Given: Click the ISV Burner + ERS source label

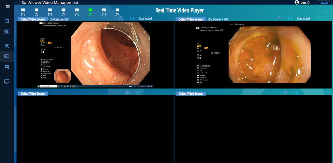Looking at the screenshot, I should coord(218,19).
